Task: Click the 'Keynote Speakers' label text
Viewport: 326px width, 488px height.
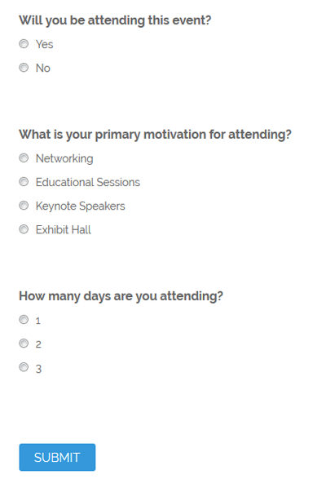Action: tap(80, 206)
